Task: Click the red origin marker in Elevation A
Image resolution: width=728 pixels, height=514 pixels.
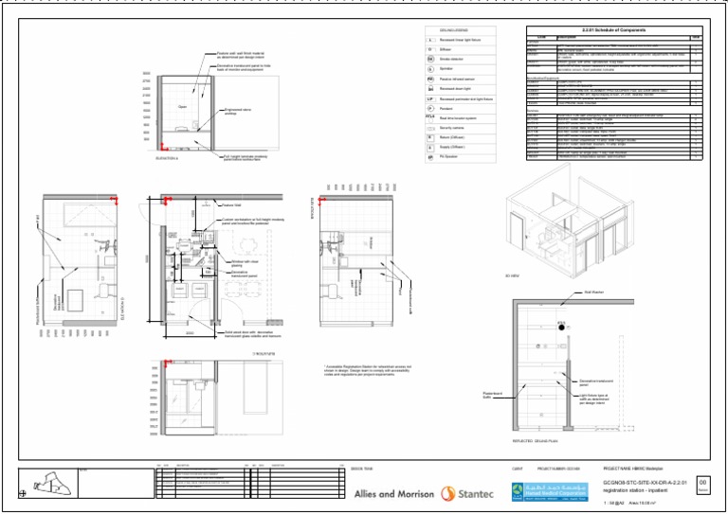Action: pyautogui.click(x=163, y=147)
